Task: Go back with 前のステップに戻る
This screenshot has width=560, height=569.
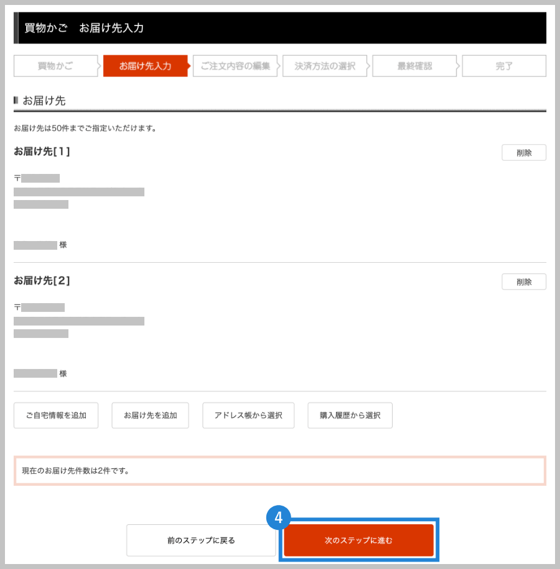Action: pyautogui.click(x=201, y=540)
